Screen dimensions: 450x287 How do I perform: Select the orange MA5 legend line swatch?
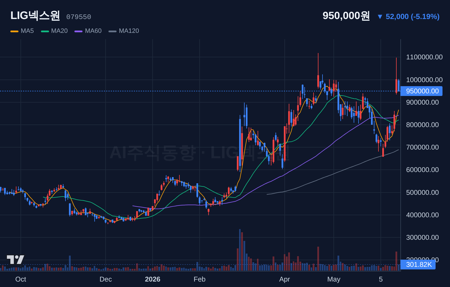(14, 31)
